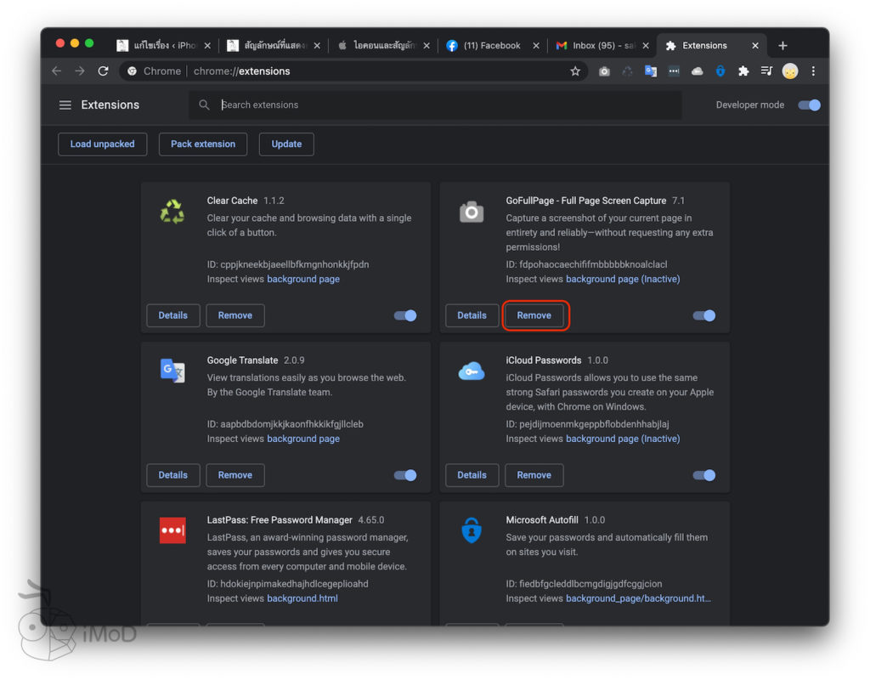The image size is (870, 680).
Task: Click the Load unpacked button
Action: [103, 144]
